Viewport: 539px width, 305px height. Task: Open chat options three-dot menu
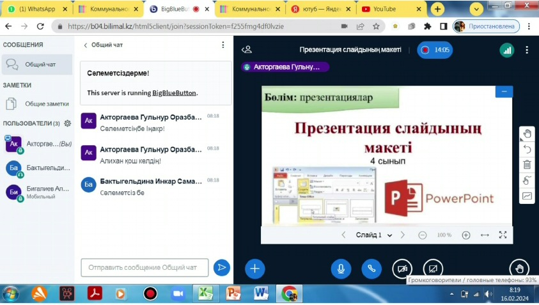point(223,45)
